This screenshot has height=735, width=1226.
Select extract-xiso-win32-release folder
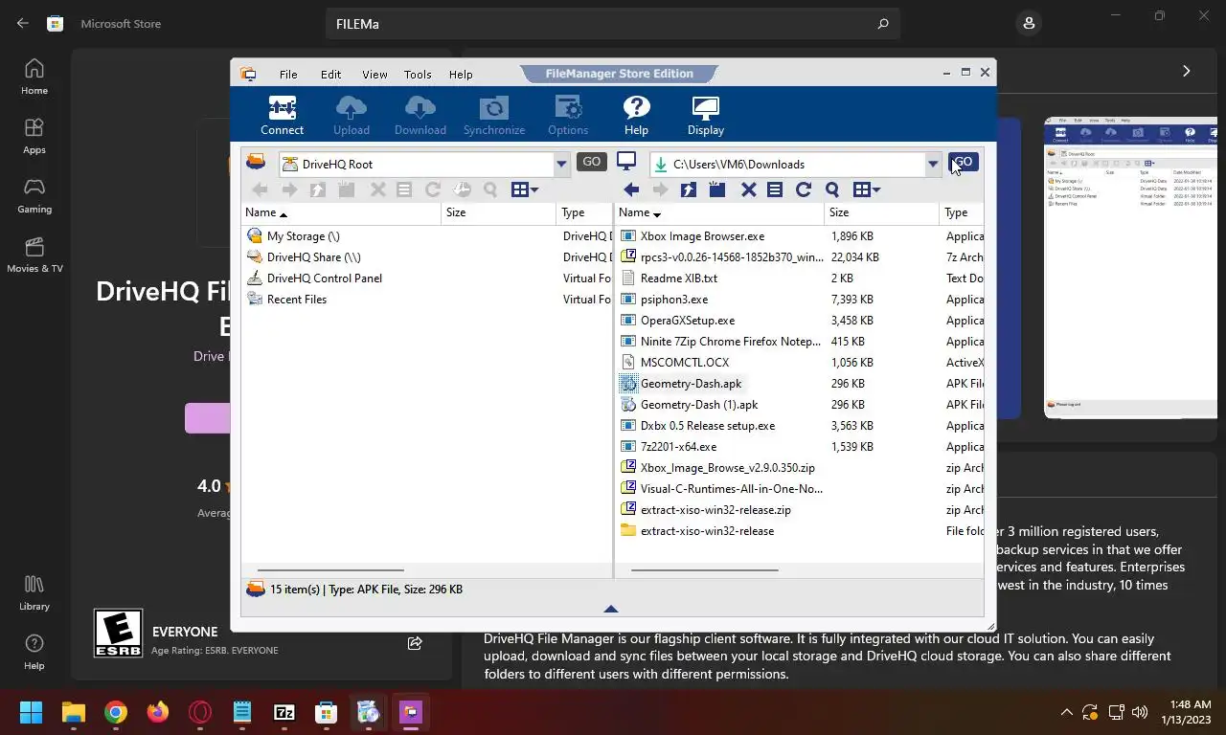pyautogui.click(x=707, y=531)
